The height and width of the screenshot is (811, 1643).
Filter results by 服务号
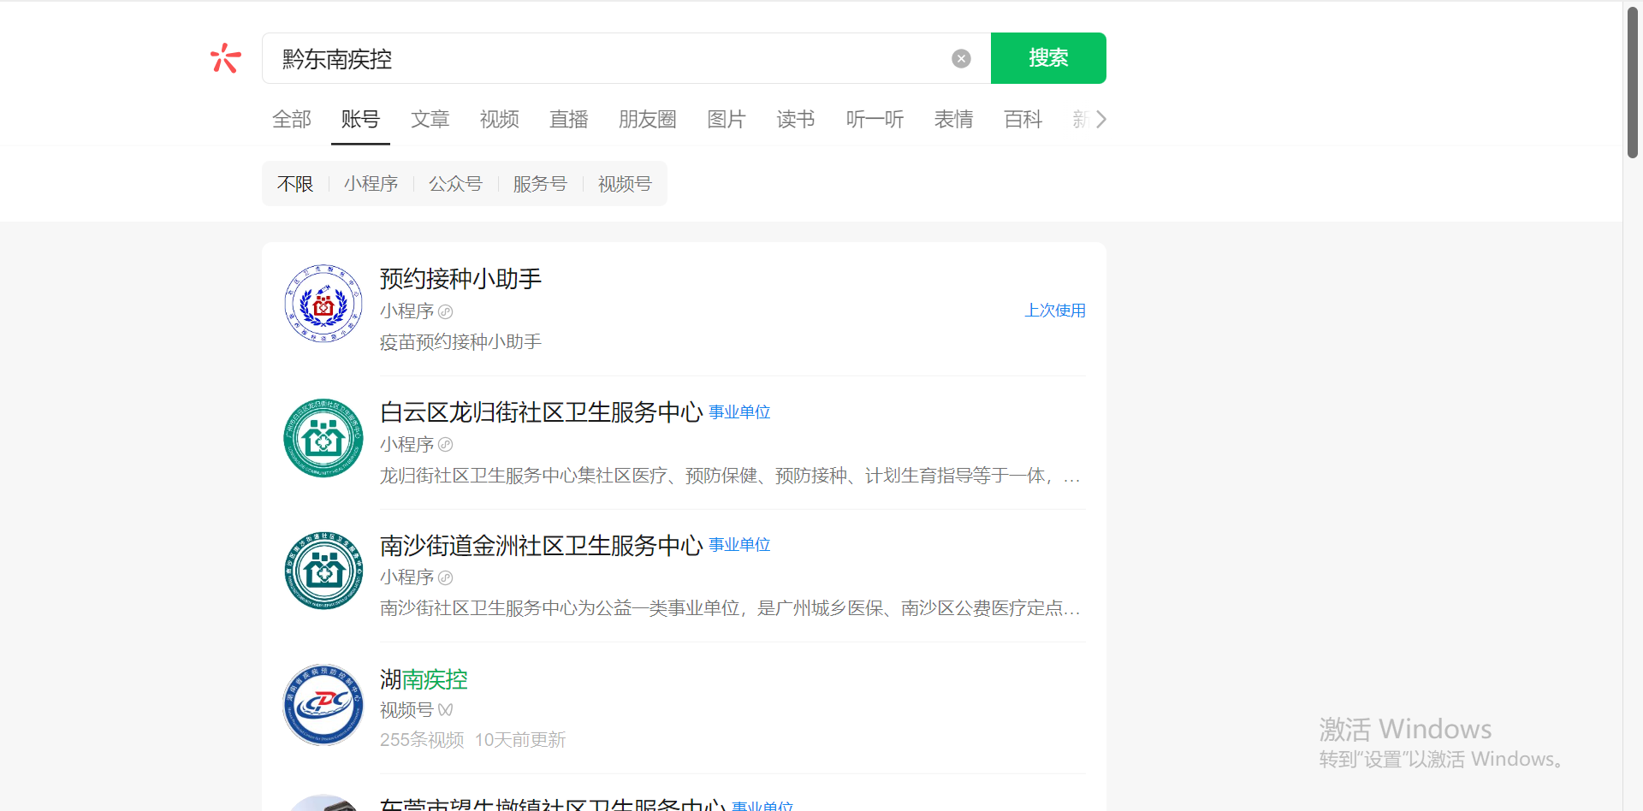tap(541, 184)
